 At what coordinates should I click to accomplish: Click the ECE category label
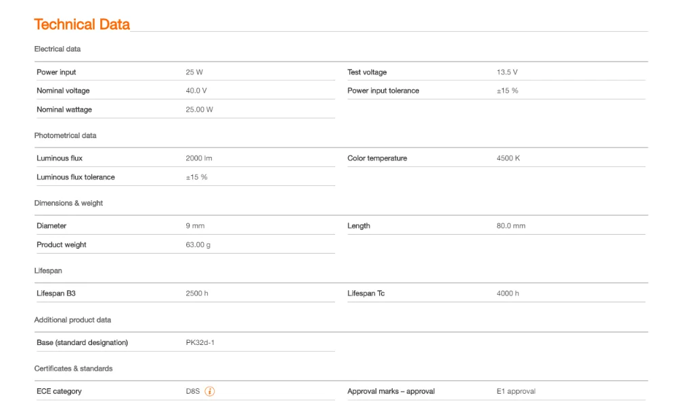[x=59, y=391]
